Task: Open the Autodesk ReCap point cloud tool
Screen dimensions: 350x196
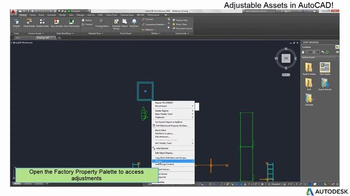Action: pyautogui.click(x=116, y=24)
